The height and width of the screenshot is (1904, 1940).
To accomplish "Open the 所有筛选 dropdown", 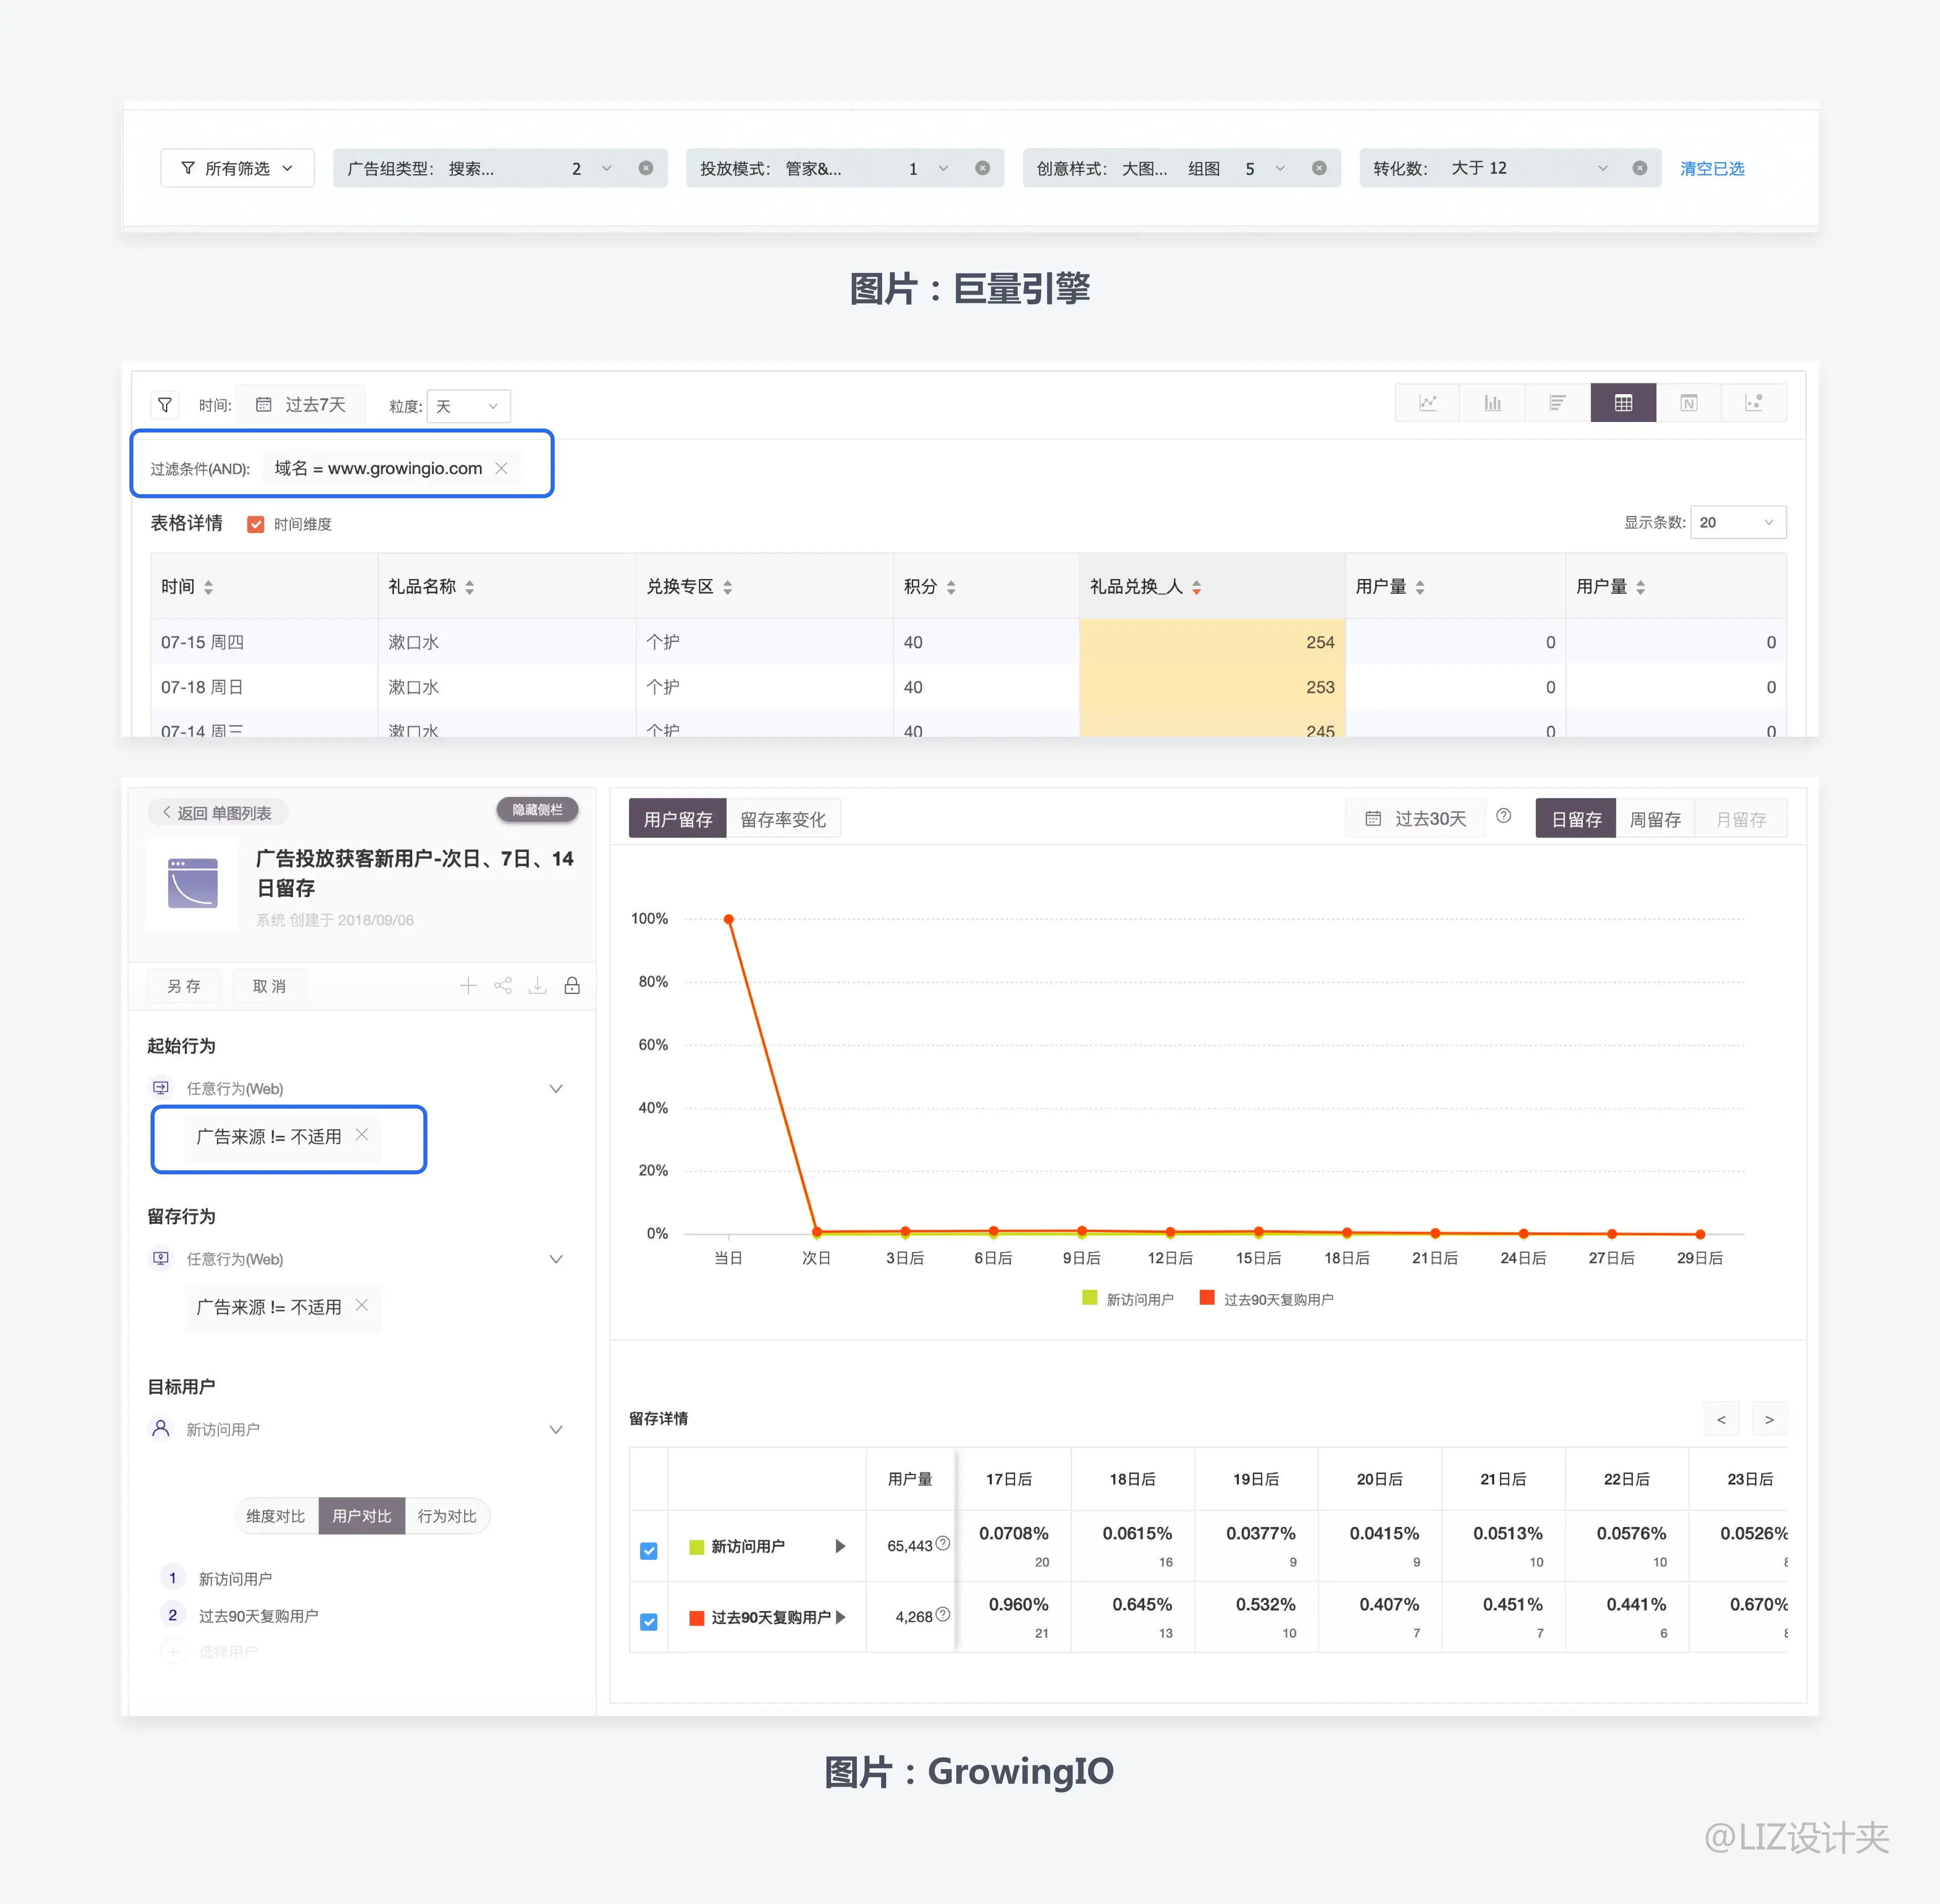I will (x=237, y=168).
